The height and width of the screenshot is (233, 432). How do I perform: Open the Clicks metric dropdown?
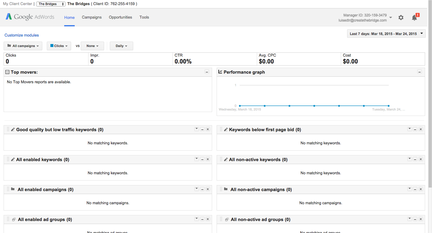tap(59, 46)
